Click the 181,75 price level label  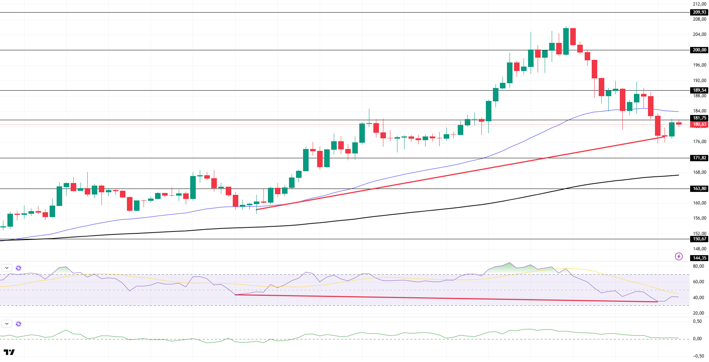click(699, 118)
